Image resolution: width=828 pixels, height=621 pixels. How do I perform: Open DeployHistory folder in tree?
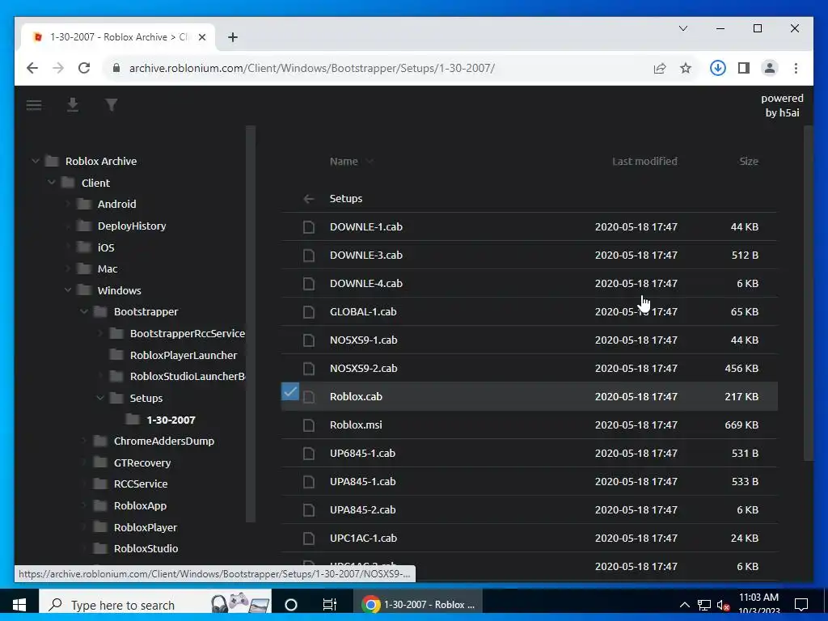[x=132, y=226]
